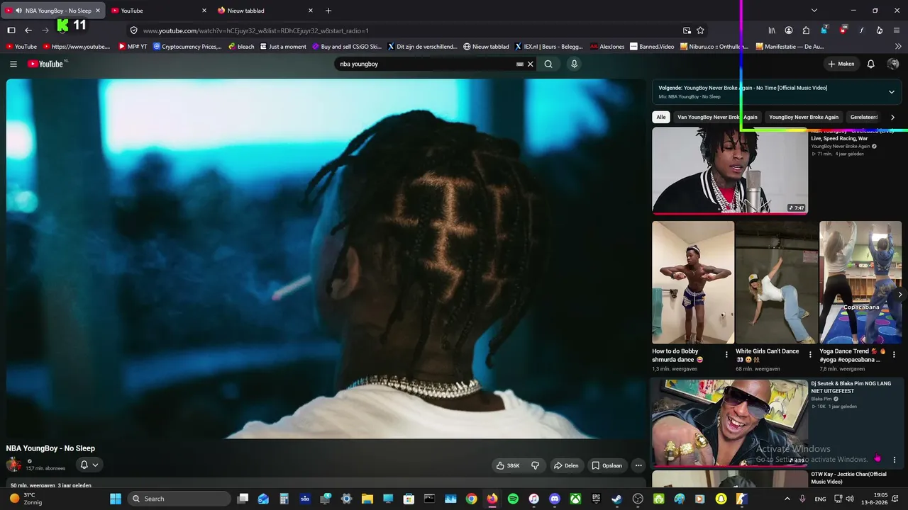Select the second YoungBoy Never Broke Again chip
Image resolution: width=908 pixels, height=510 pixels.
pos(804,117)
